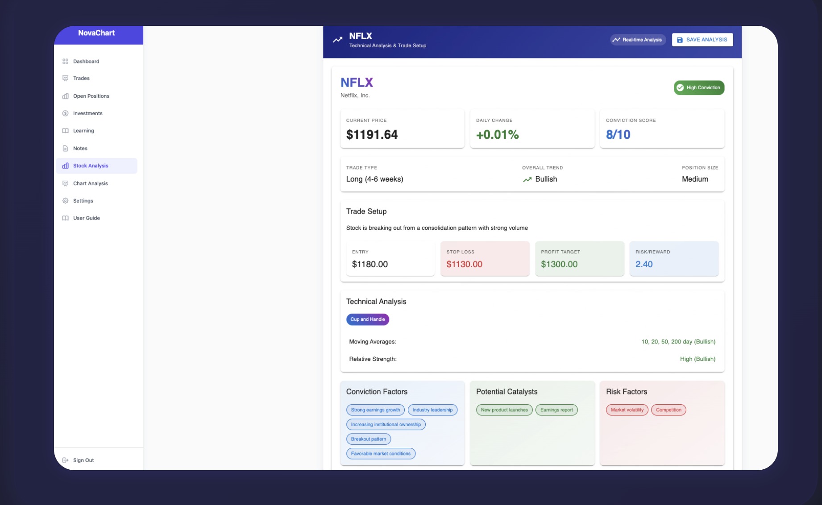Click Sign Out at sidebar bottom
The width and height of the screenshot is (822, 505).
pos(83,460)
